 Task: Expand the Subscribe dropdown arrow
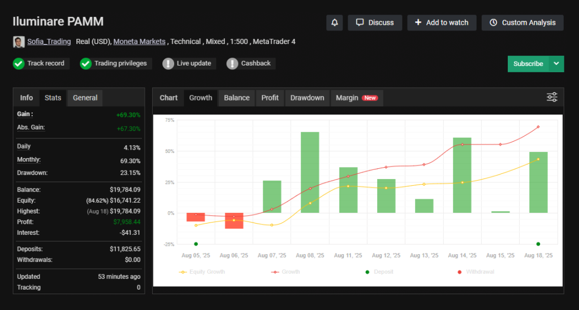point(556,64)
